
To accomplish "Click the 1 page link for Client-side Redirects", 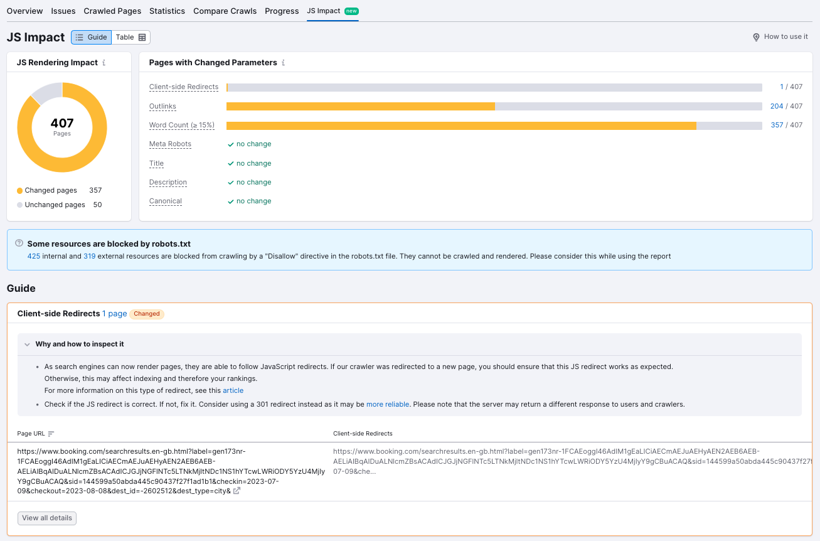I will [x=114, y=313].
